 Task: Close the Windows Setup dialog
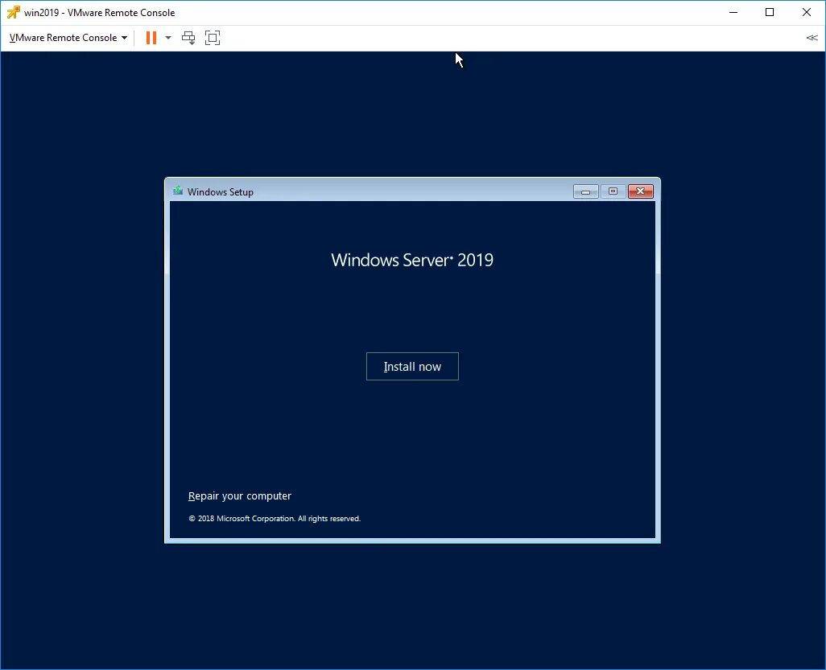tap(641, 191)
